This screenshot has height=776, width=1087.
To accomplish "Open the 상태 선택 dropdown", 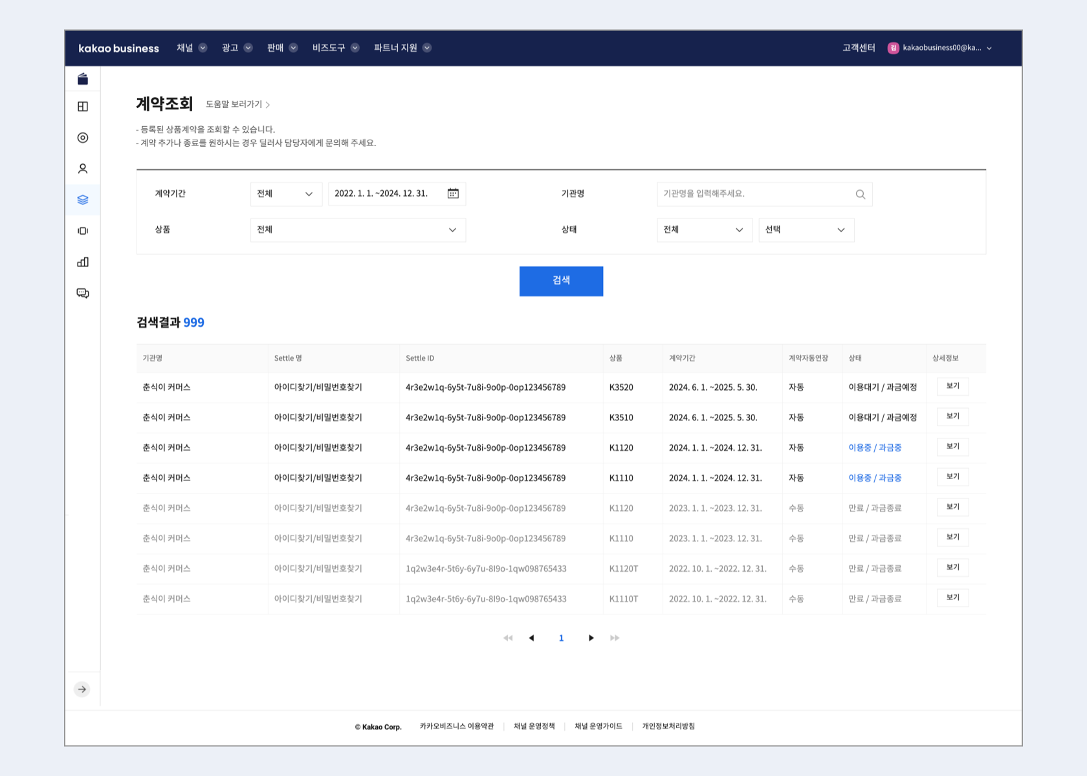I will (806, 230).
